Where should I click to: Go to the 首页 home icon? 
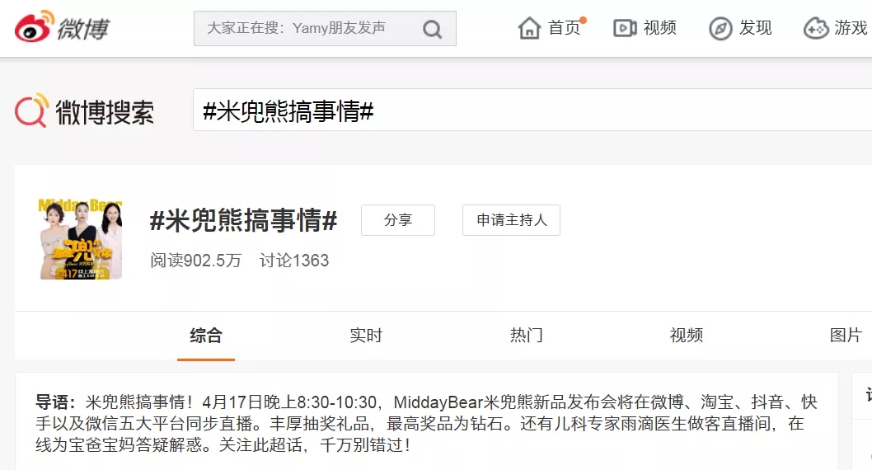(529, 28)
